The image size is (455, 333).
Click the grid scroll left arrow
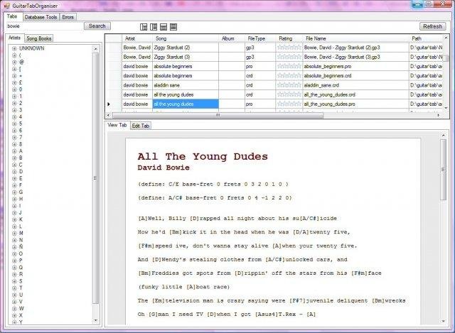click(109, 115)
